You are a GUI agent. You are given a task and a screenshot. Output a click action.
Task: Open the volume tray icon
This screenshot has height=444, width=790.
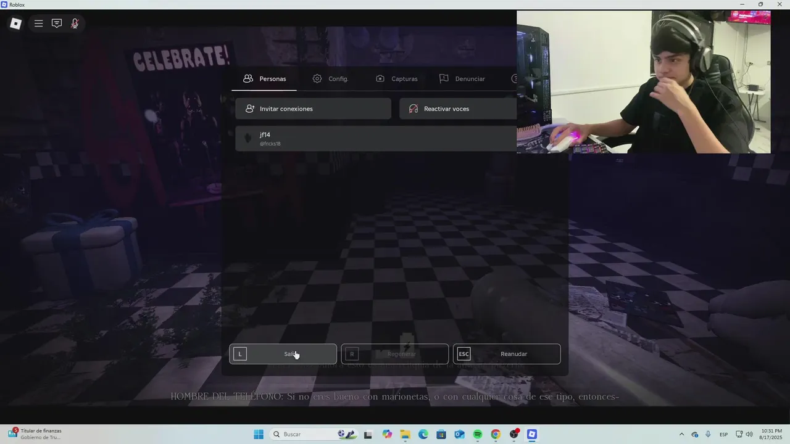[x=749, y=434]
